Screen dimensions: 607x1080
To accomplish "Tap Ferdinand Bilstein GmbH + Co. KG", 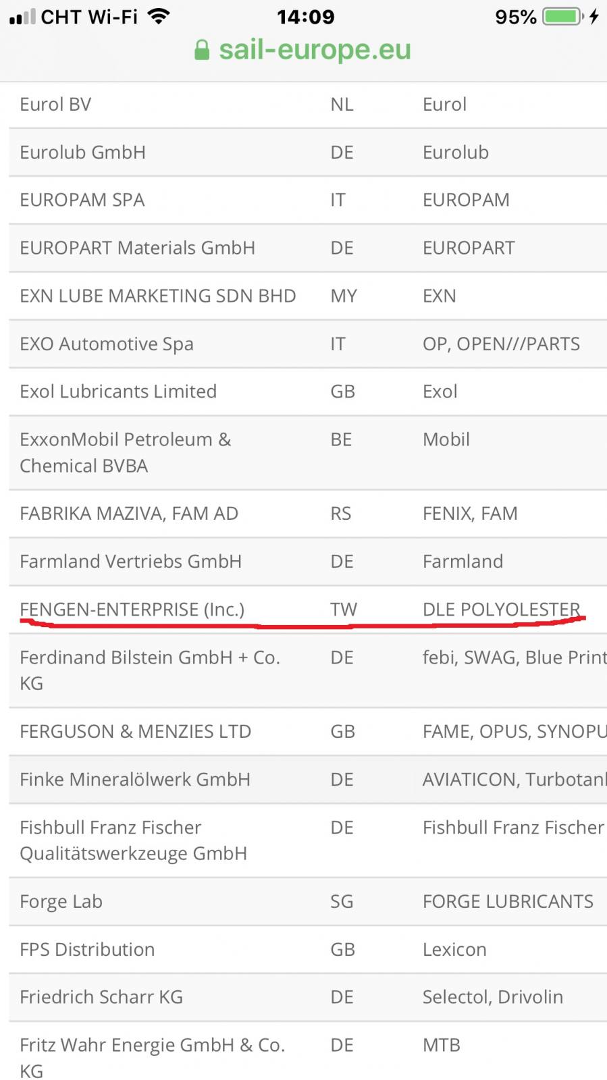I will point(149,670).
